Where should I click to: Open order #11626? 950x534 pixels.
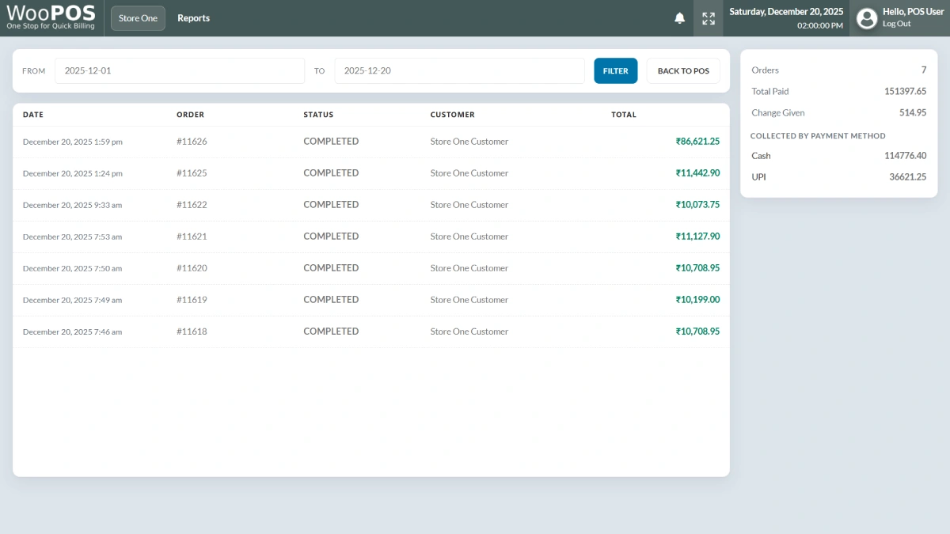coord(192,142)
